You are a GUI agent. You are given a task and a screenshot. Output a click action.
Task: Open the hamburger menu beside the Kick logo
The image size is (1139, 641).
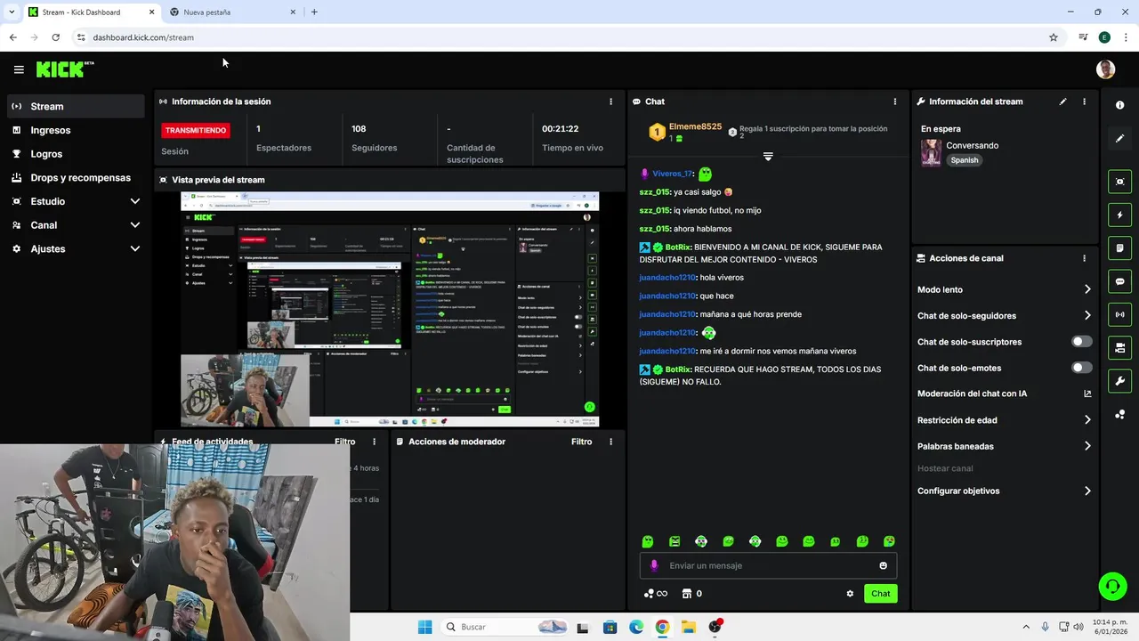tap(19, 69)
